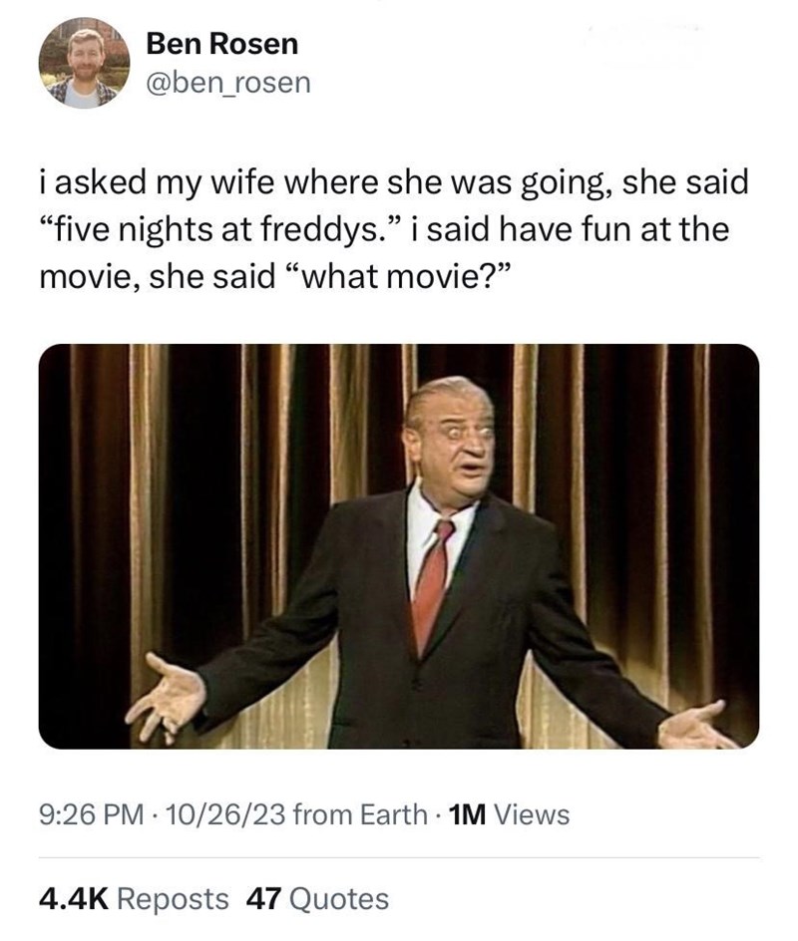Select the tweet text about the wife
This screenshot has width=798, height=941.
click(394, 227)
